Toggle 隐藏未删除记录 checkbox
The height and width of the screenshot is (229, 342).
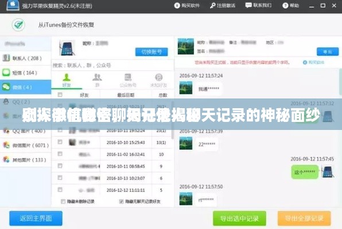pos(63,202)
